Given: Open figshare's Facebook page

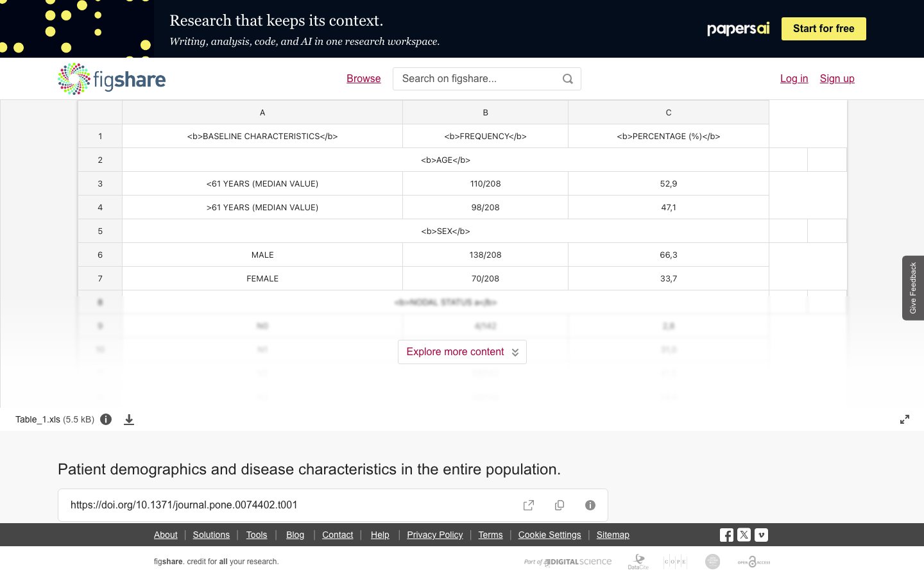Looking at the screenshot, I should click(726, 535).
